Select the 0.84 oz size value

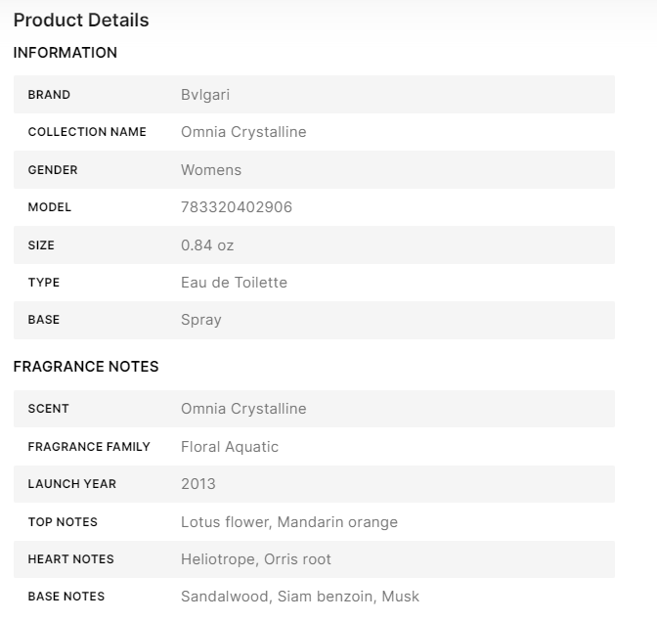[x=207, y=245]
